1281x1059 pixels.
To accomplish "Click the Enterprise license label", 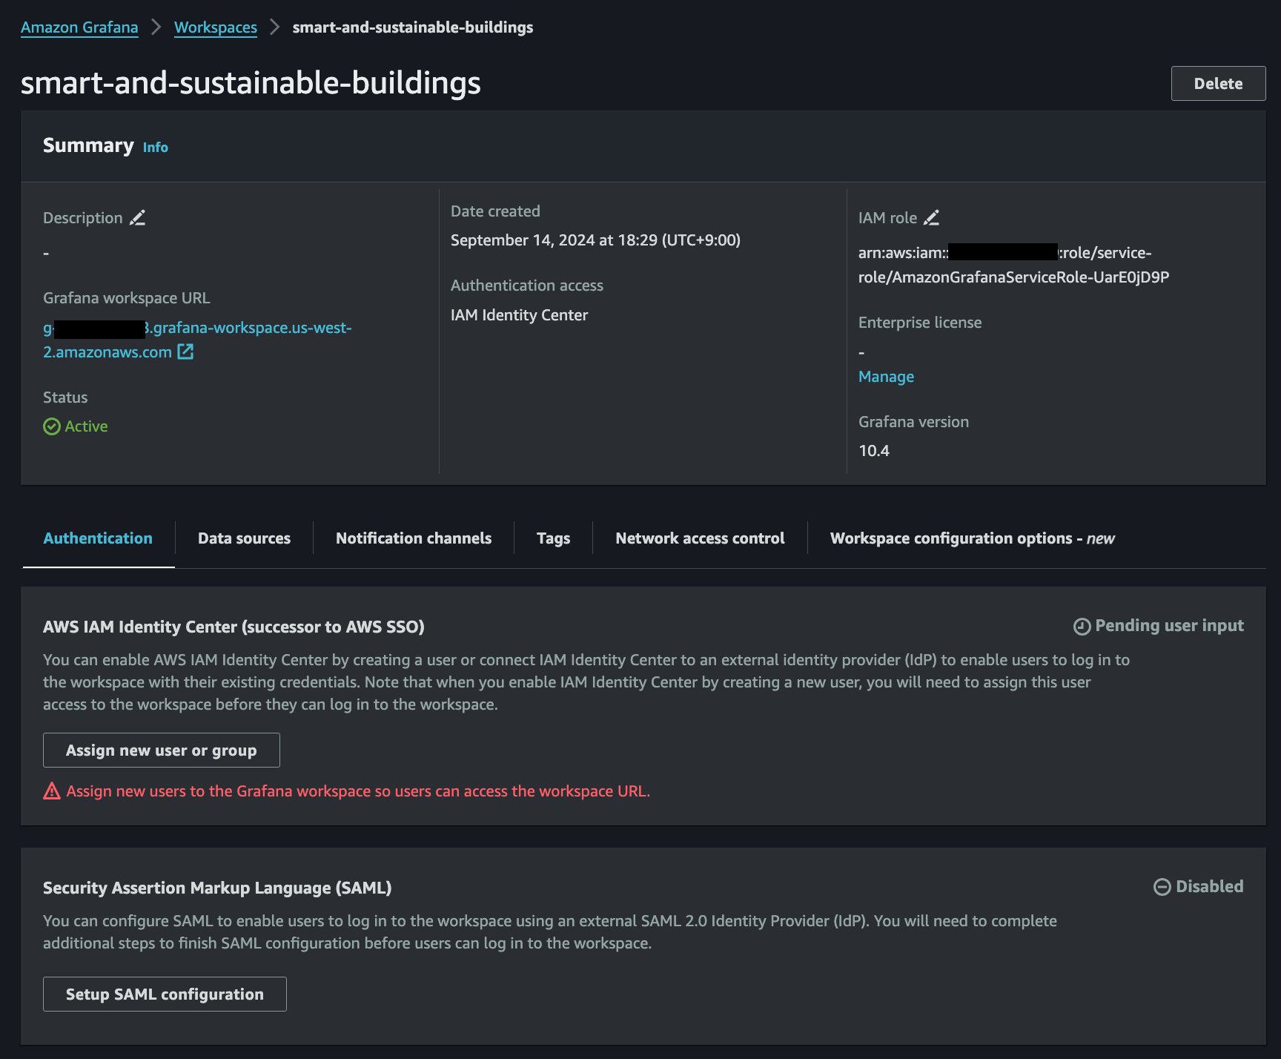I will click(920, 323).
